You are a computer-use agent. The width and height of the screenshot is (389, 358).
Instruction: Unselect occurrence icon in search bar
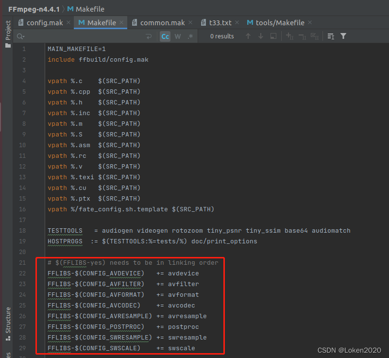[x=302, y=36]
